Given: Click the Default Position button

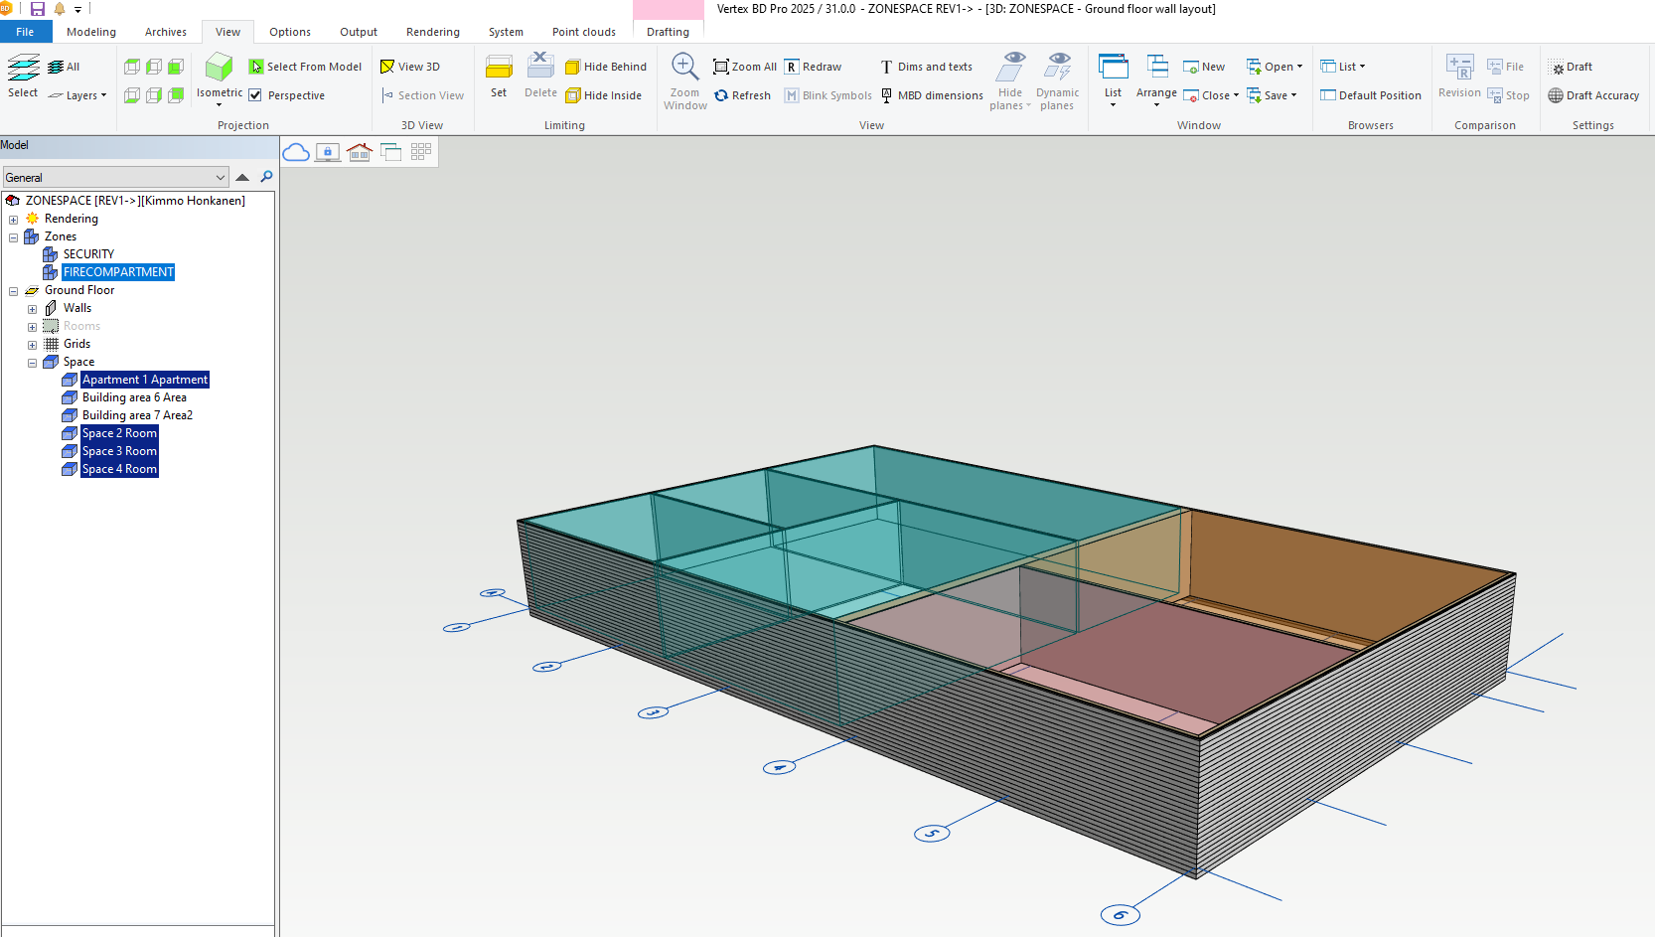Looking at the screenshot, I should click(1371, 95).
